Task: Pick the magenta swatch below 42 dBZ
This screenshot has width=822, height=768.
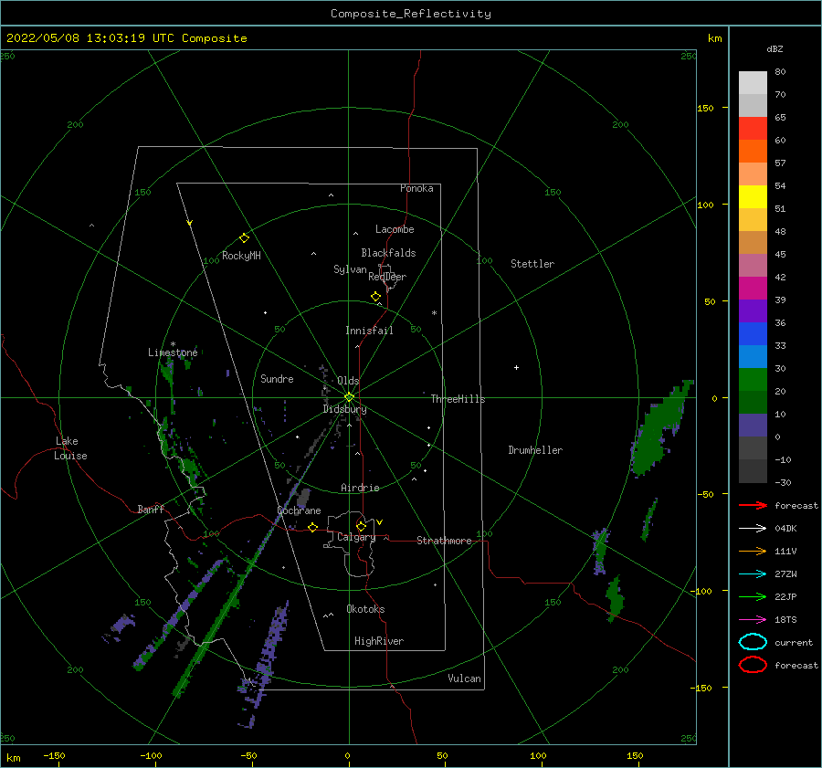Action: (x=753, y=289)
